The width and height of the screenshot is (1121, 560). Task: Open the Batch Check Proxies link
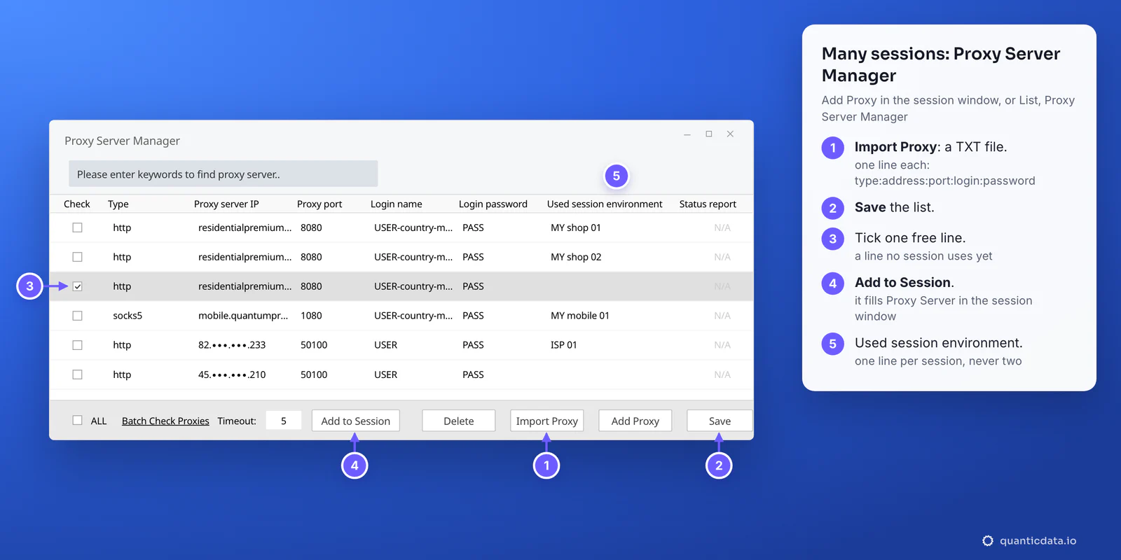click(165, 421)
